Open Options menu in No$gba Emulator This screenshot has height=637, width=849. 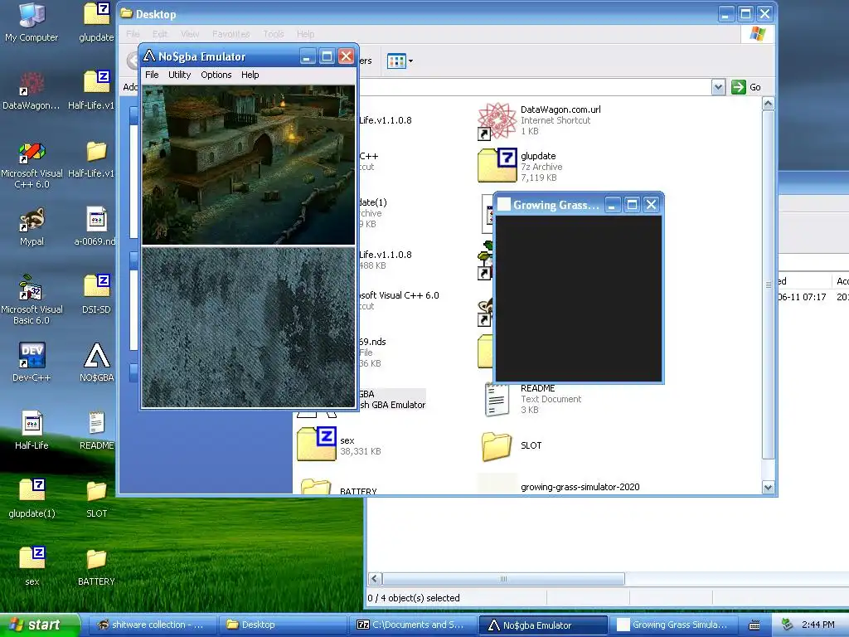(216, 75)
